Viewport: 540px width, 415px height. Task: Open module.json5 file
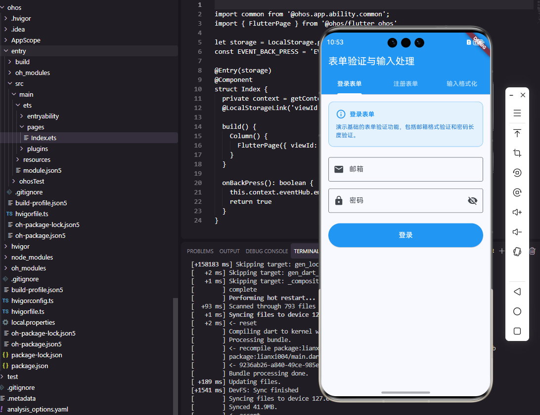tap(42, 170)
